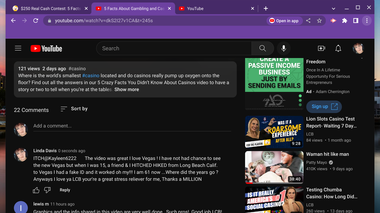Click LCB channel under Lion Slots video
Viewport: 380px width, 213px height.
[x=310, y=134]
